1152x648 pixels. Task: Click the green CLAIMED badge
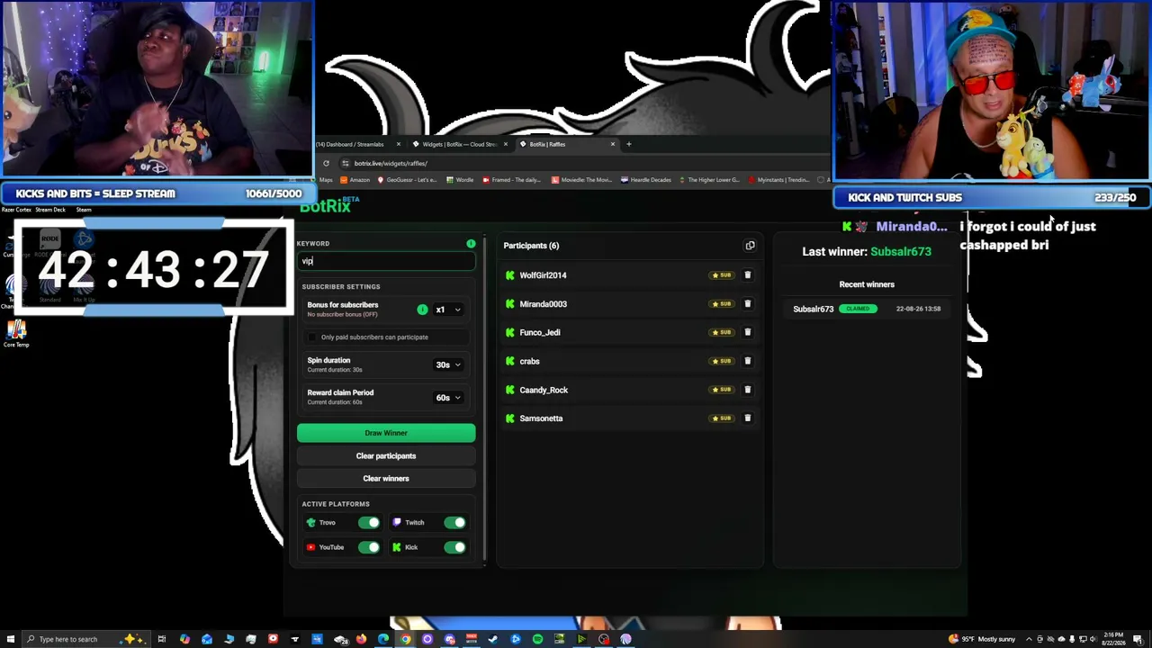(858, 309)
